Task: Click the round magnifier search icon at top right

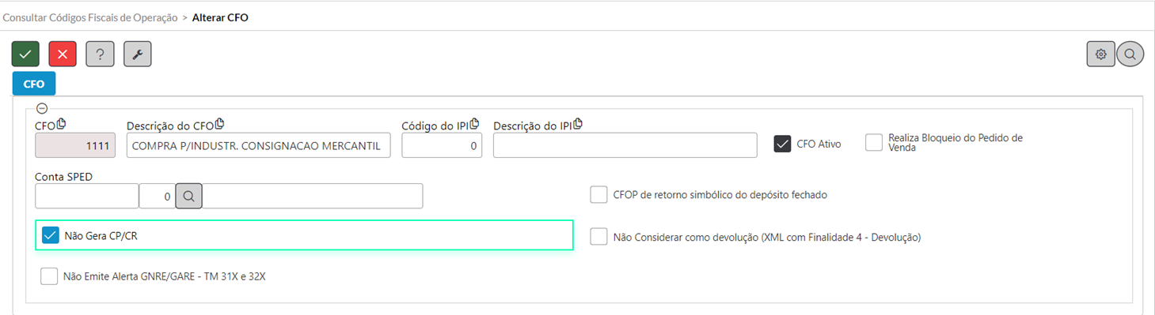Action: pyautogui.click(x=1130, y=54)
